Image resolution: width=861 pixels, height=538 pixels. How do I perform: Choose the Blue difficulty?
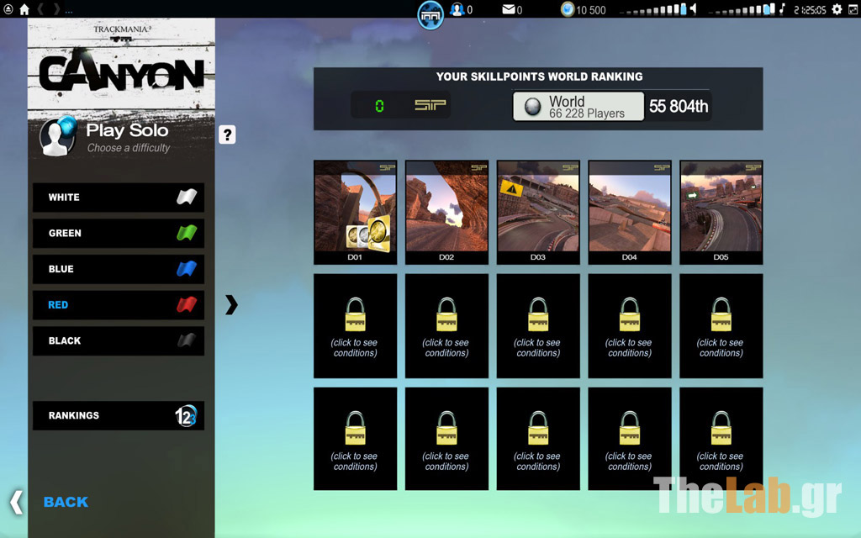[119, 269]
